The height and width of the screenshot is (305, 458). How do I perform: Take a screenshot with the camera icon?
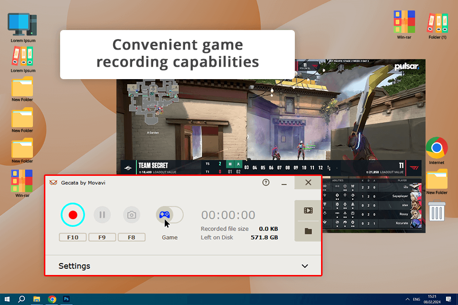[132, 215]
